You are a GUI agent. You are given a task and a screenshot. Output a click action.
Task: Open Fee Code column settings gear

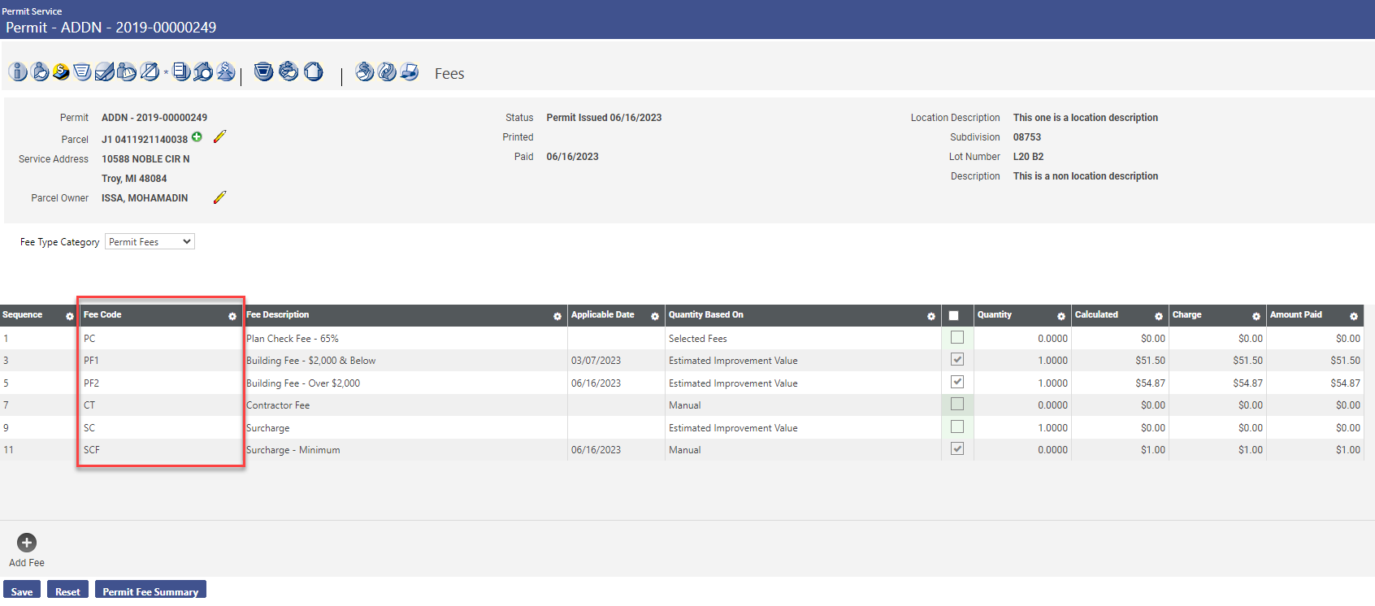tap(232, 316)
